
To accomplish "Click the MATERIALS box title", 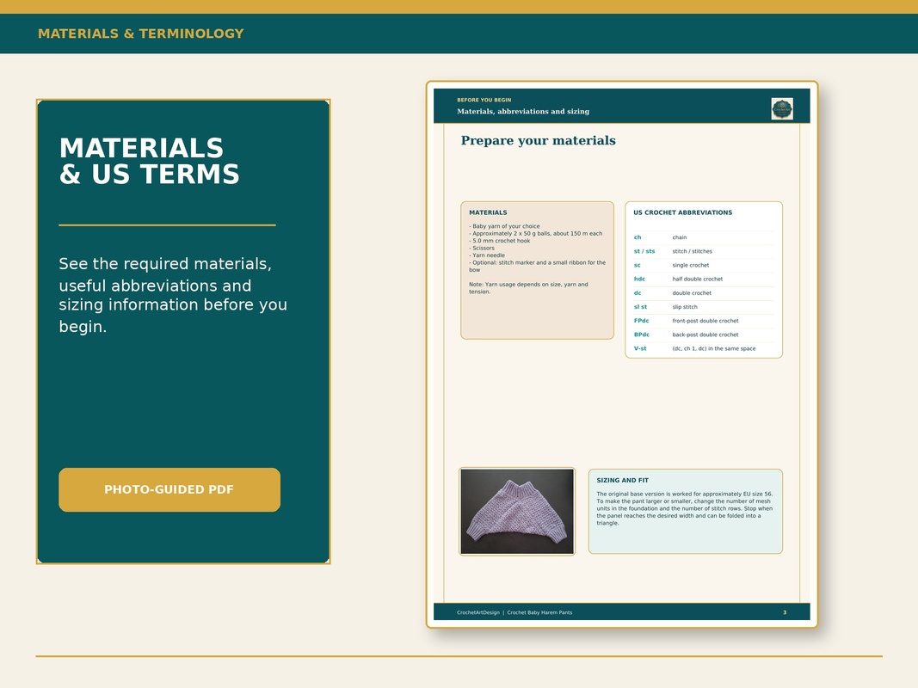I will [x=488, y=212].
